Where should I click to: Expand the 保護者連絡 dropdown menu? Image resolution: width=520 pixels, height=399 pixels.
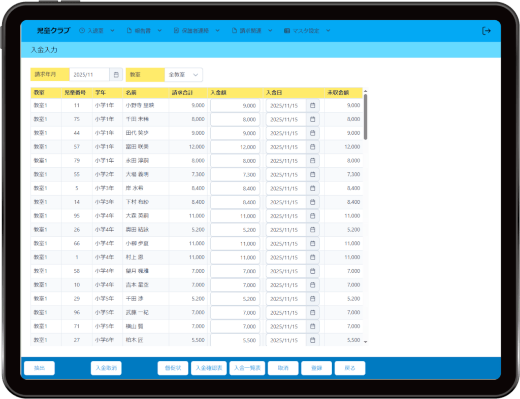[197, 31]
